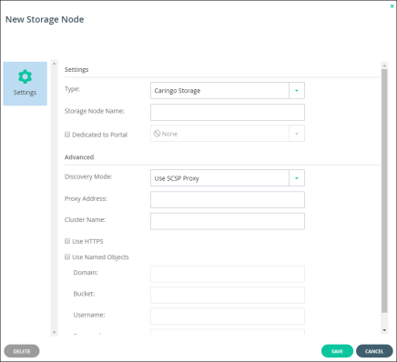Click the DELETE button
The height and width of the screenshot is (362, 397).
pyautogui.click(x=22, y=351)
